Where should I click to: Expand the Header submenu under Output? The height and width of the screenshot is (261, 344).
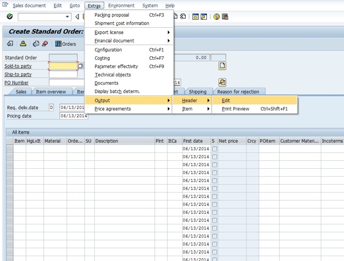tap(189, 100)
